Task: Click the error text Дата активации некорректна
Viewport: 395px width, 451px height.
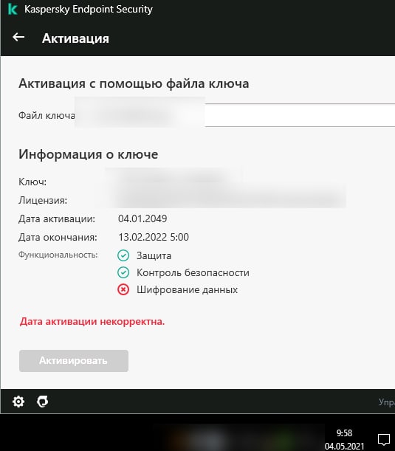Action: pos(92,321)
